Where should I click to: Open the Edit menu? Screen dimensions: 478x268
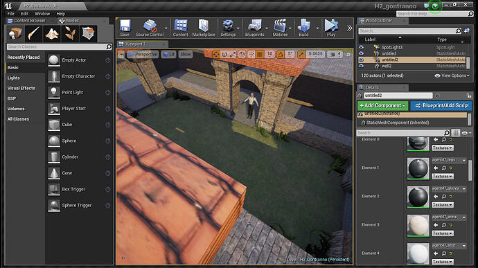tap(25, 14)
